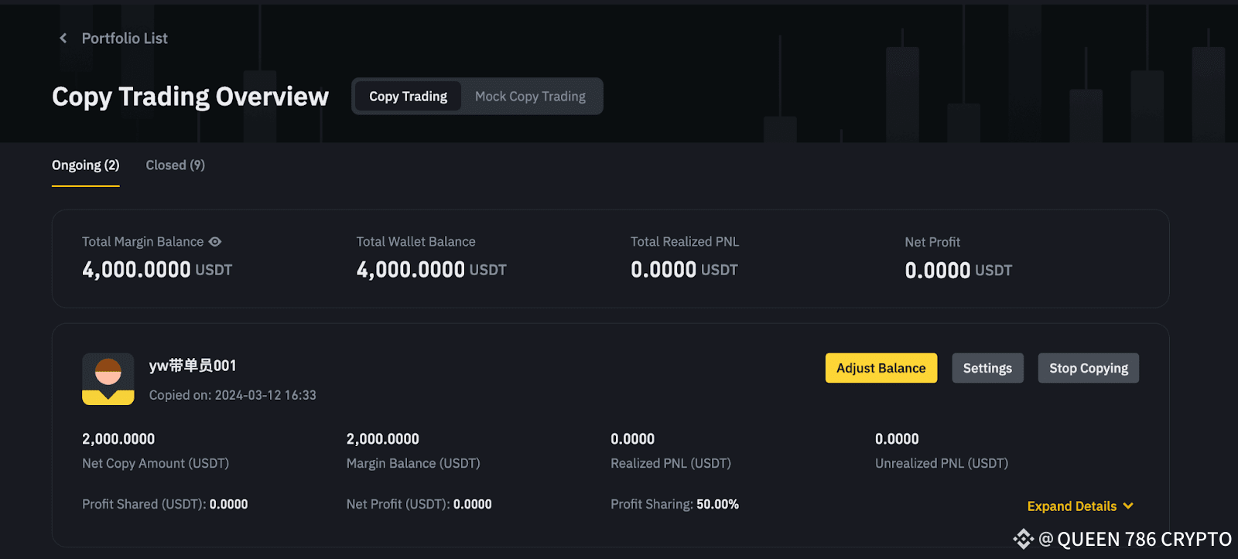Open the Closed (9) tab
Image resolution: width=1238 pixels, height=559 pixels.
175,165
